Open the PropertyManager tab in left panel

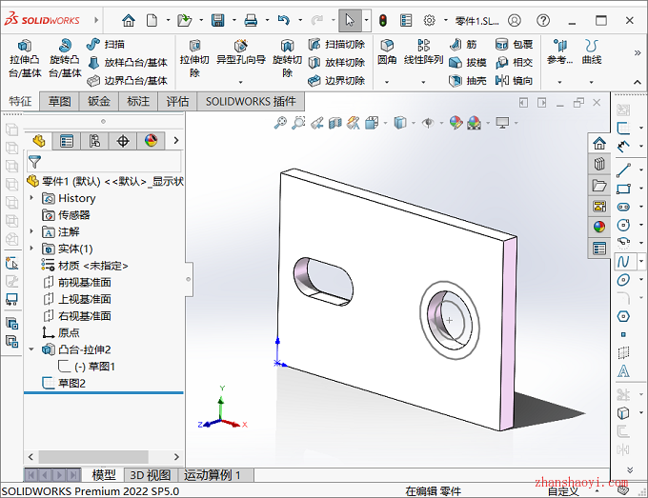[x=67, y=141]
